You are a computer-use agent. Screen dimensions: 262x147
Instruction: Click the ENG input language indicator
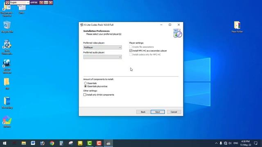point(236,143)
